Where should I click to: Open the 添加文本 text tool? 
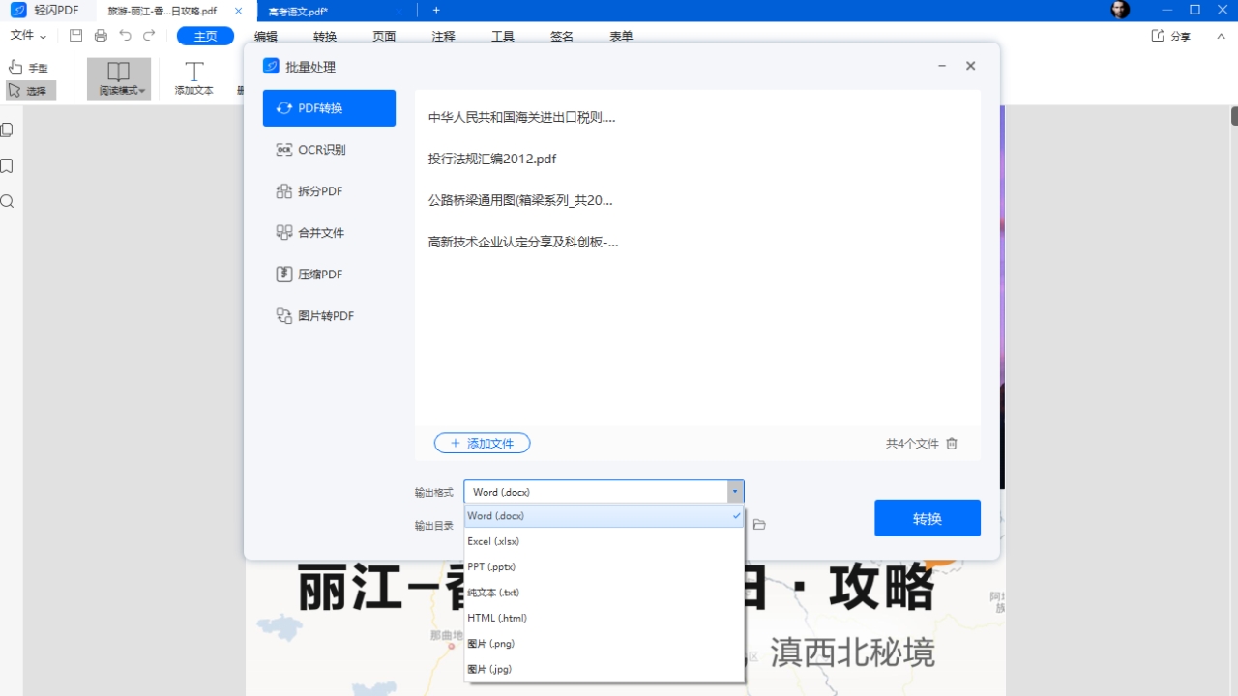click(193, 77)
